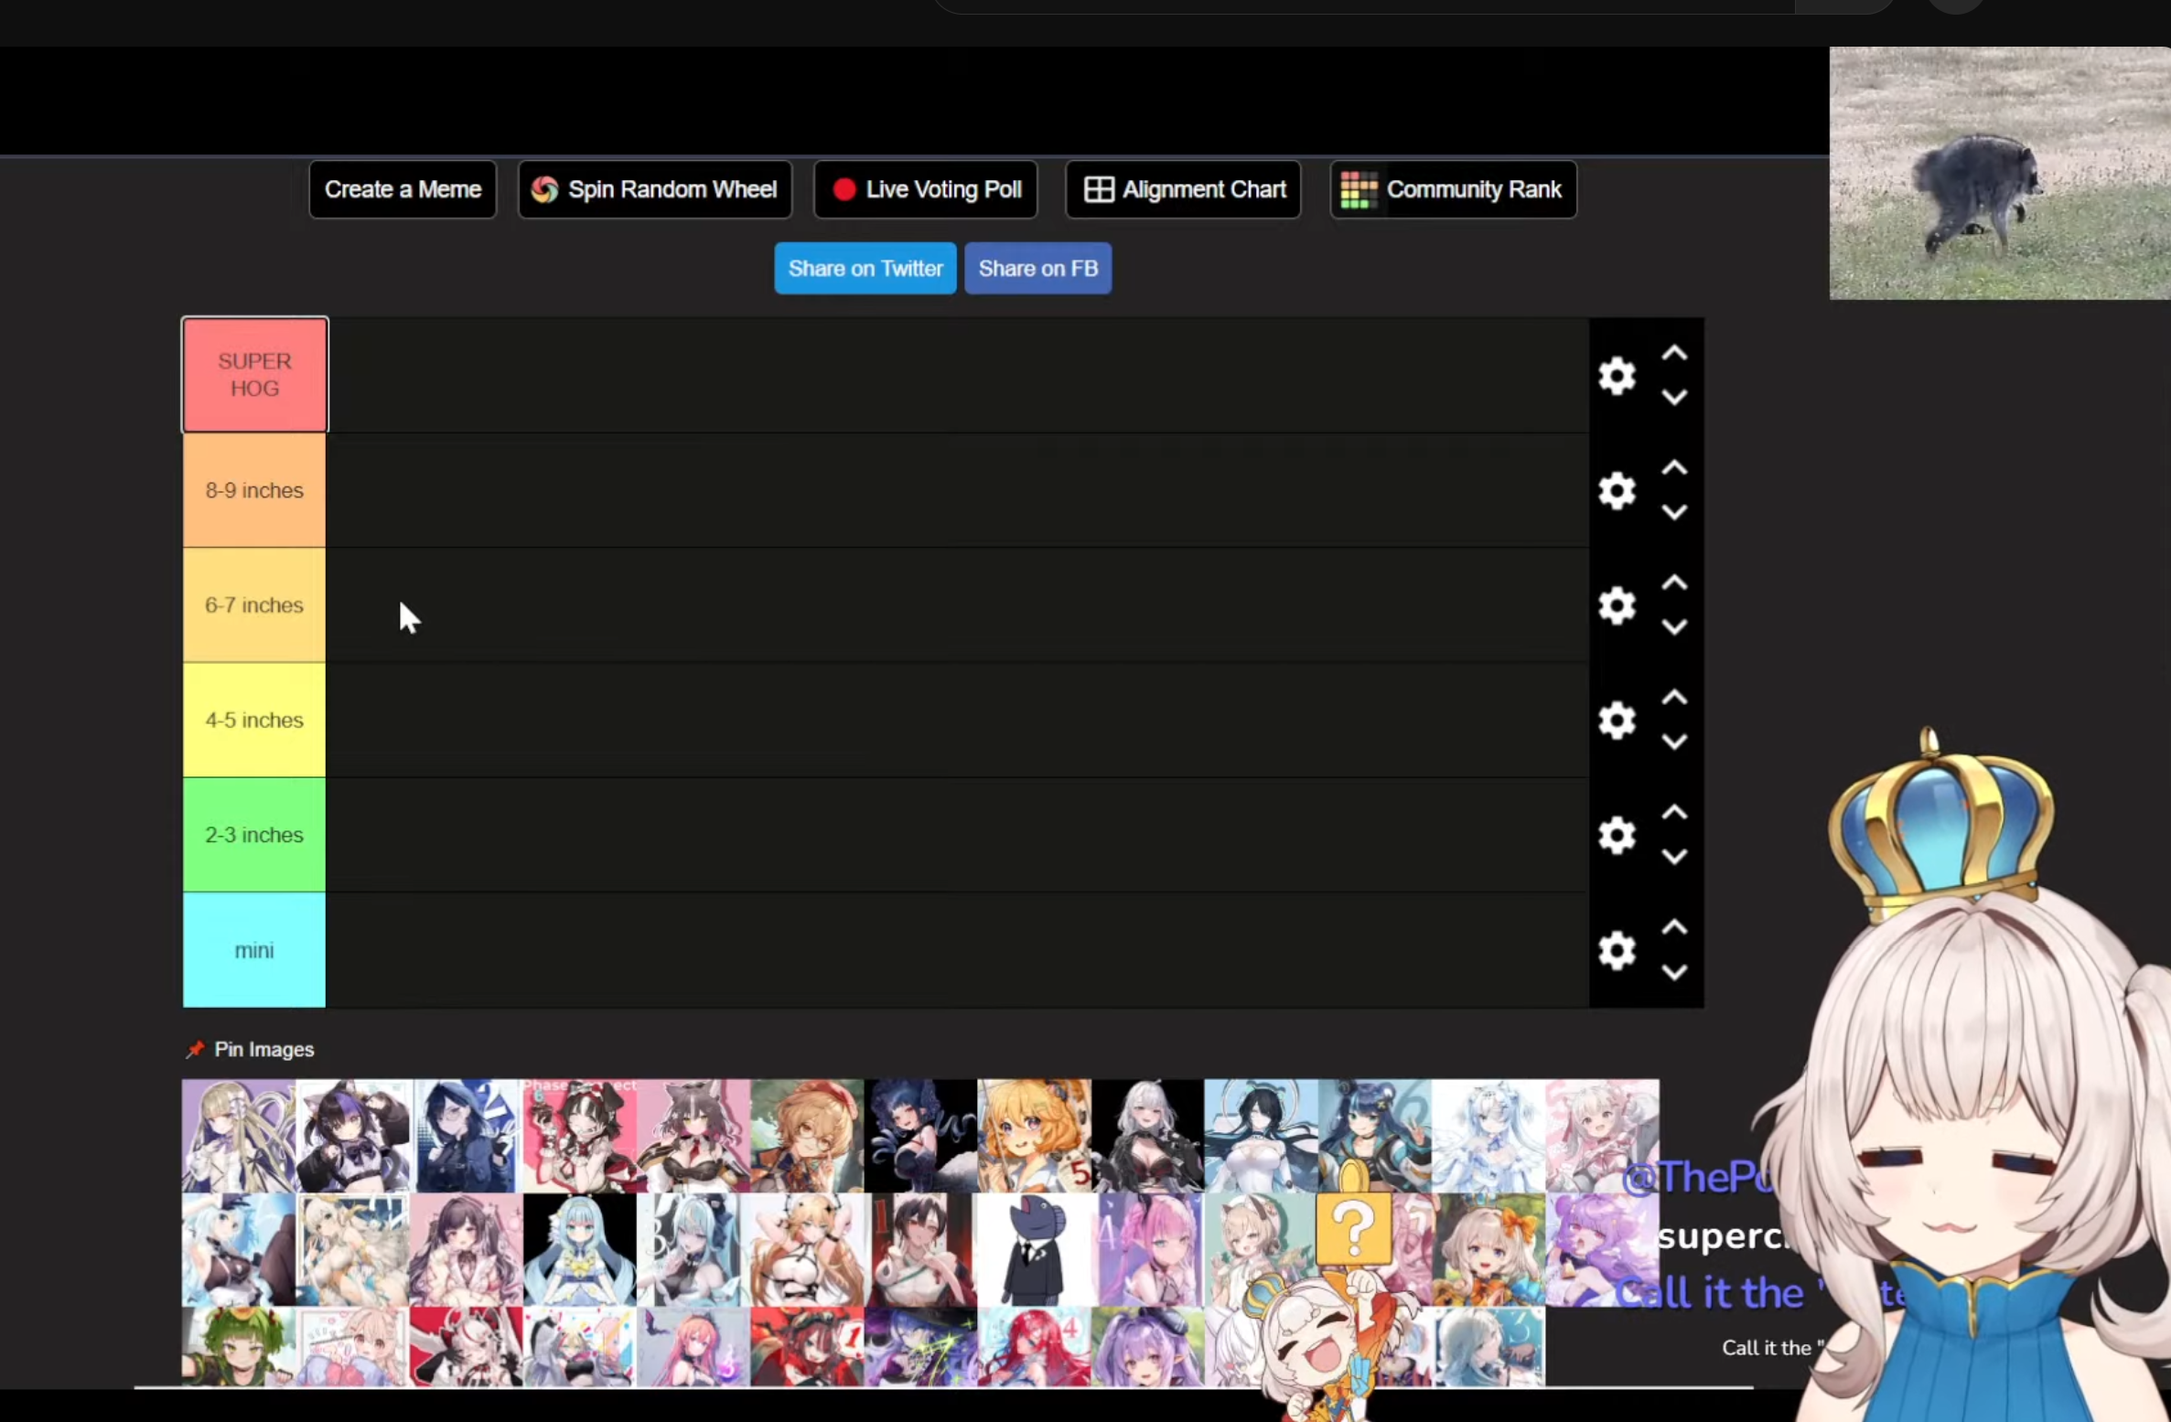Select the mini tier label

coord(254,950)
